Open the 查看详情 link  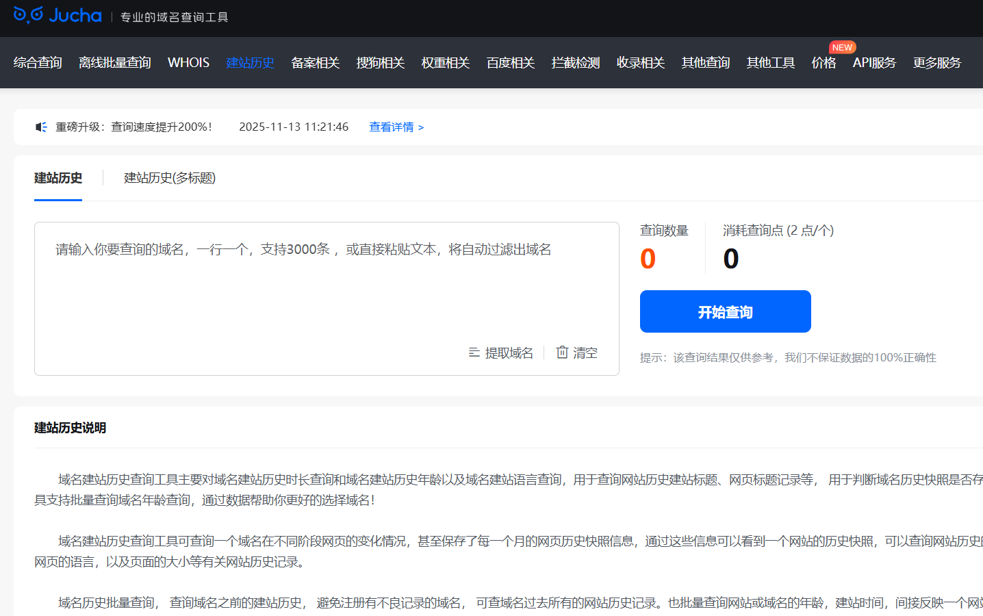396,127
